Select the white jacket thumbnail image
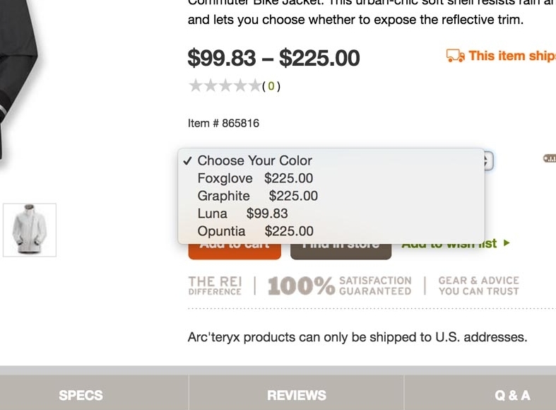556x410 pixels. coord(30,230)
